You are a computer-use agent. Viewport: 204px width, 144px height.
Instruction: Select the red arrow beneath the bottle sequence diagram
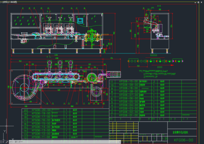coord(163,65)
